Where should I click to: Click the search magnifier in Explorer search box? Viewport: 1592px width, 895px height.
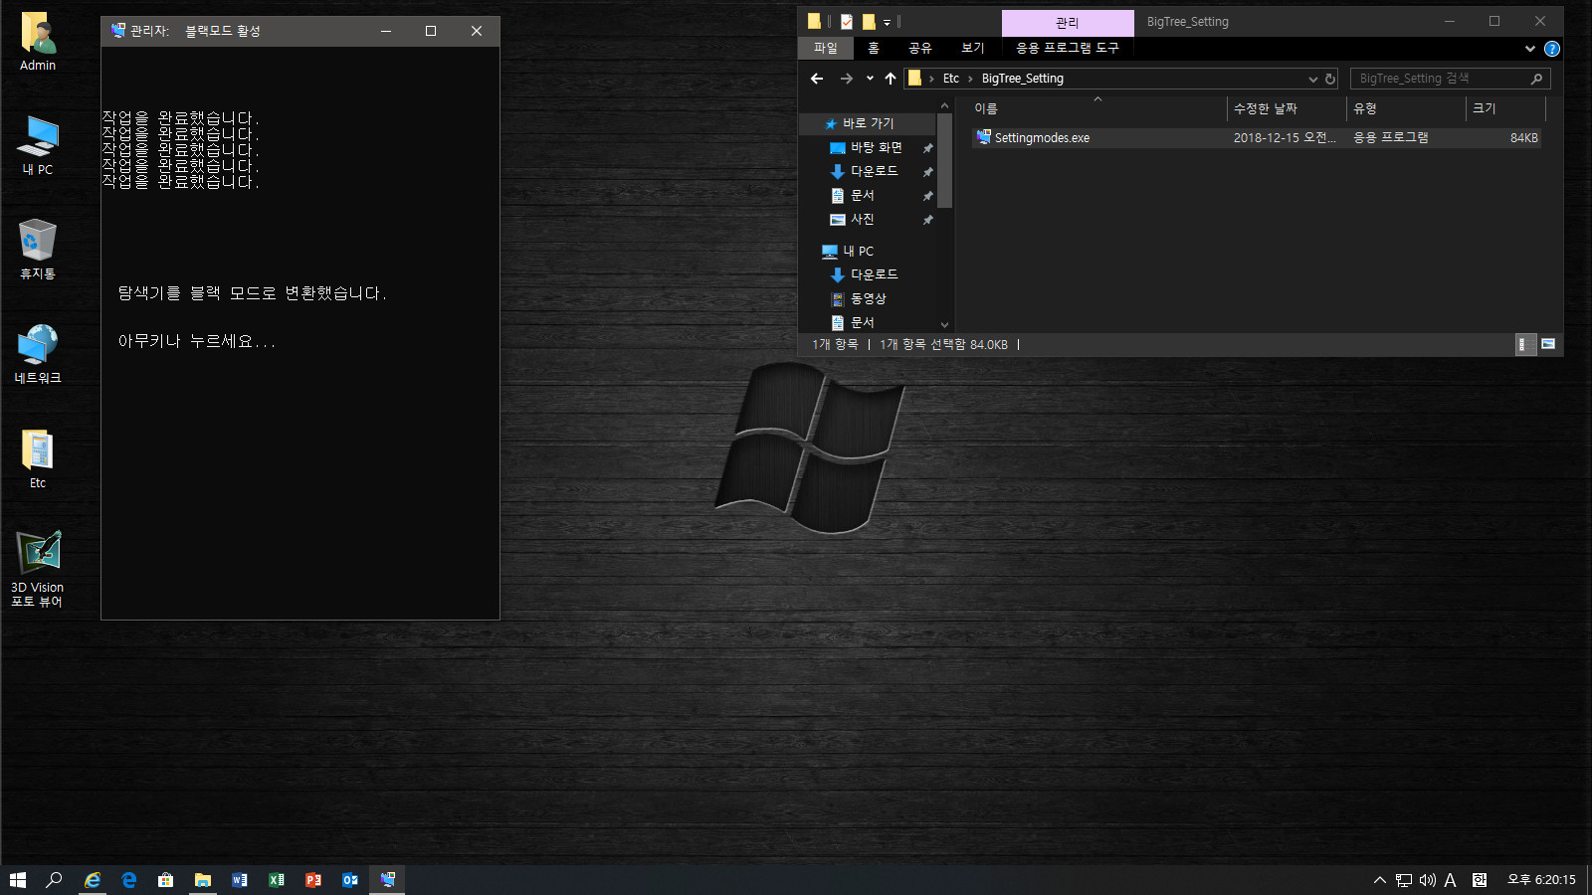(1536, 79)
